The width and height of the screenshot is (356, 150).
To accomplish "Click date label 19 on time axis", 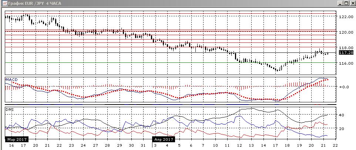I will point(299,145).
